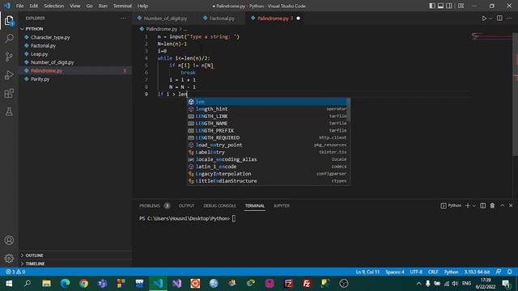This screenshot has height=291, width=518.
Task: Open the Extensions view
Action: click(9, 94)
